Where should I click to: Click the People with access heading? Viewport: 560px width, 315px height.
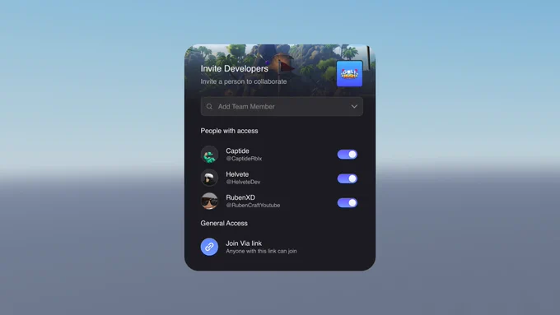(x=229, y=131)
